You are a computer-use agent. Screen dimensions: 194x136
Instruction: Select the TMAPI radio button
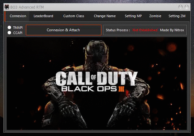tap(9, 27)
